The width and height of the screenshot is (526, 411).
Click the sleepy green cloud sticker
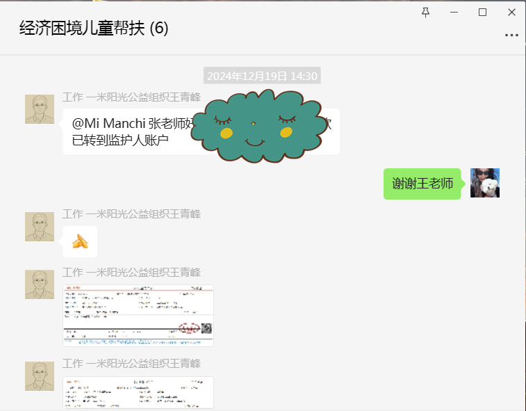pos(254,125)
